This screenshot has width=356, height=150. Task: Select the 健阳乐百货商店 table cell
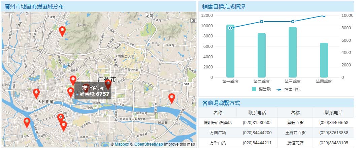(x=218, y=123)
